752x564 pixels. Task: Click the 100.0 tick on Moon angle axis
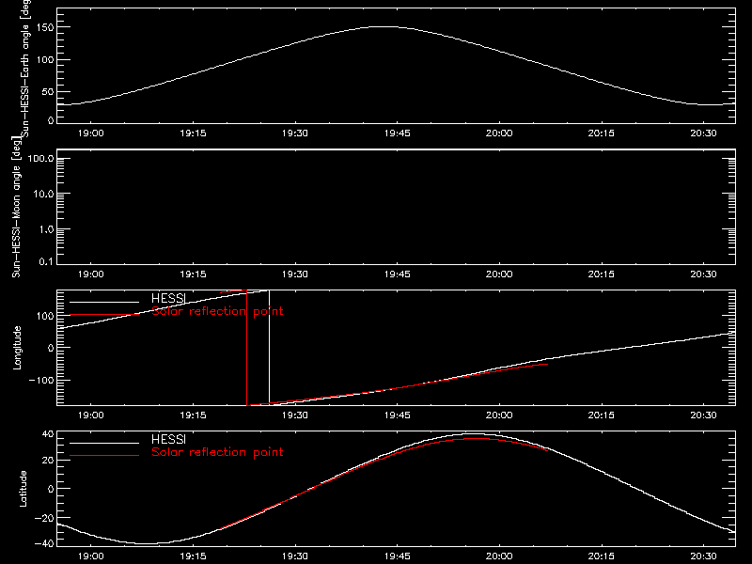point(40,159)
